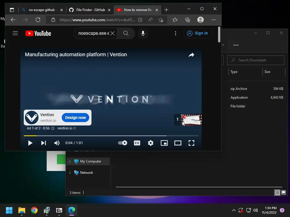Select My Computer in navigation pane
Viewport: 290px width, 217px height.
[x=88, y=161]
